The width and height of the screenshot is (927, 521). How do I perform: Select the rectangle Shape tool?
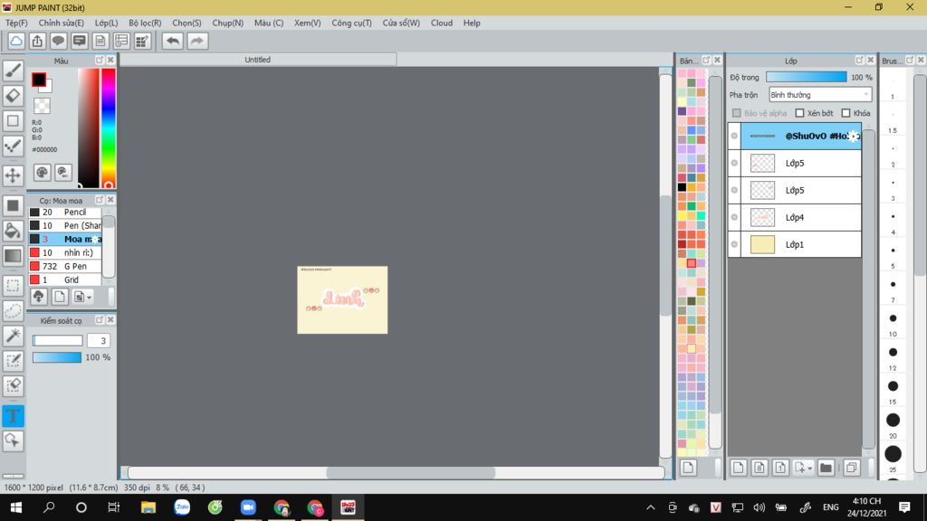[13, 121]
